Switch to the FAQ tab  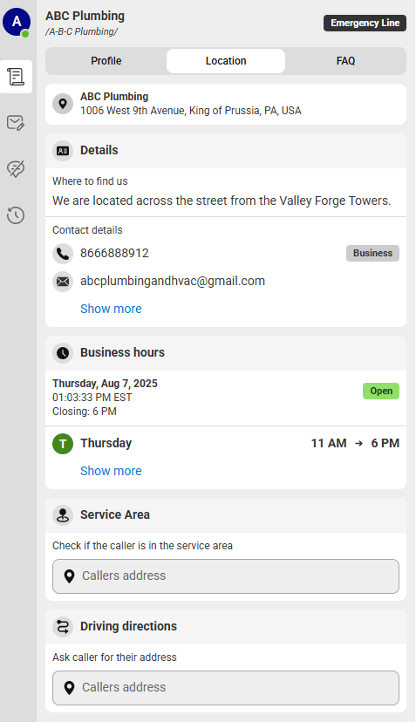345,61
